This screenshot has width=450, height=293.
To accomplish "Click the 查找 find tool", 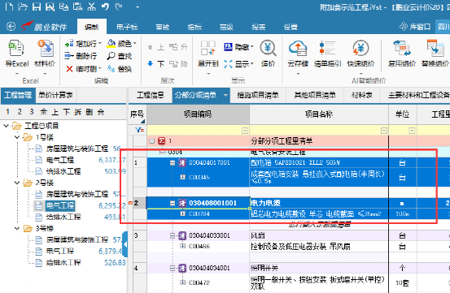I will pos(120,56).
